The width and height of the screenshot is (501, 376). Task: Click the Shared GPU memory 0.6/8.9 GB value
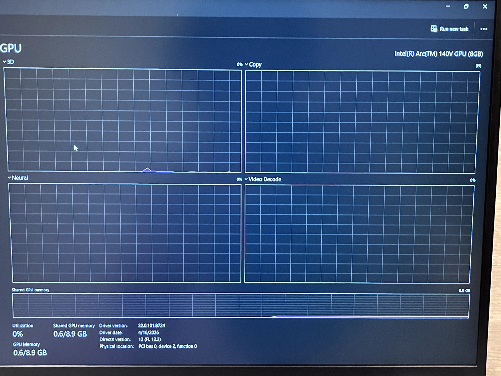(70, 334)
